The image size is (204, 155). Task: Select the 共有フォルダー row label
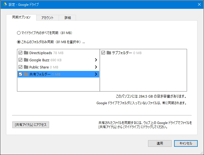pos(40,74)
